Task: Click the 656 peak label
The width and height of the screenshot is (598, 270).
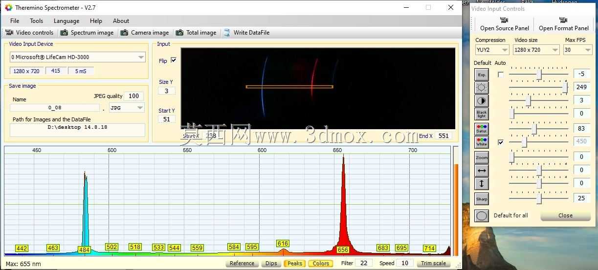Action: [343, 250]
